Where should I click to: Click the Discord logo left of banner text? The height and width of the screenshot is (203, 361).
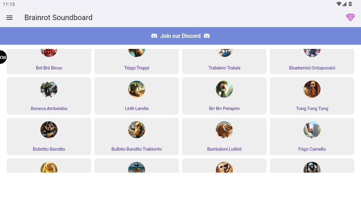point(154,36)
